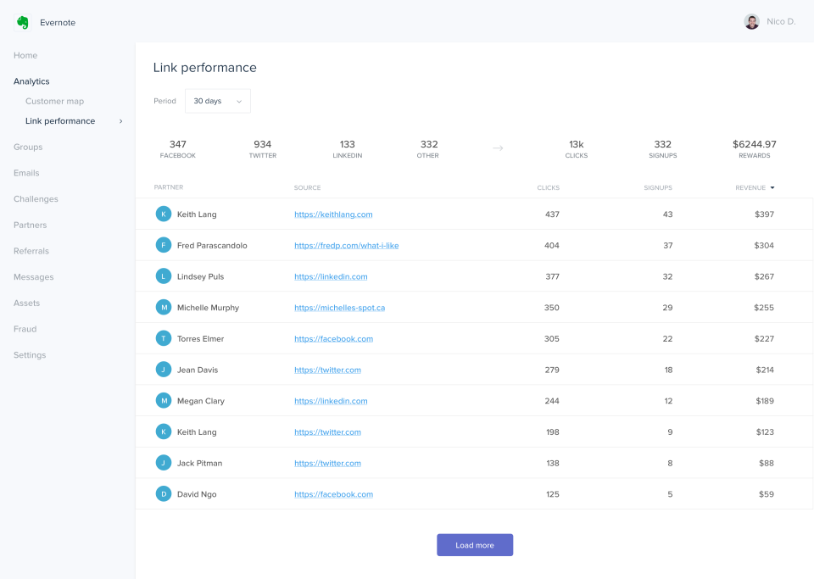Click Torres Elmer's T avatar

tap(164, 338)
